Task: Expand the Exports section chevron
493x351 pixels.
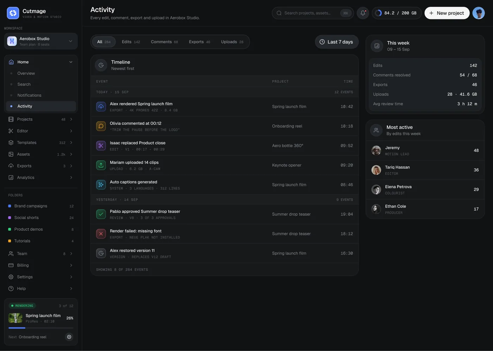Action: [71, 166]
